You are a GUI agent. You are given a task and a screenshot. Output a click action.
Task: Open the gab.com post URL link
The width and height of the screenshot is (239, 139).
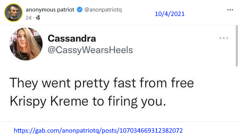(x=98, y=131)
